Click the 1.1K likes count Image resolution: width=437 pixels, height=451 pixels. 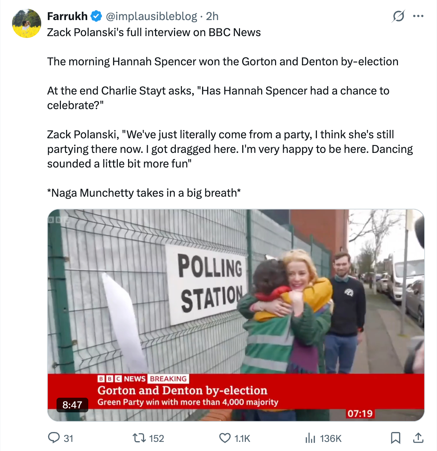tap(242, 438)
